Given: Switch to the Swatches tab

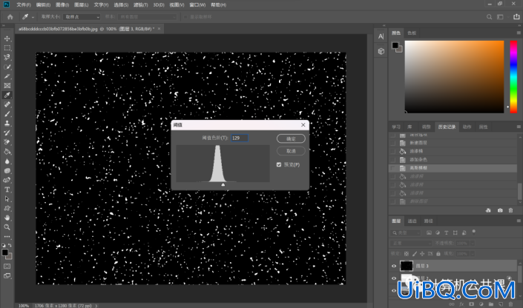Looking at the screenshot, I should 412,33.
